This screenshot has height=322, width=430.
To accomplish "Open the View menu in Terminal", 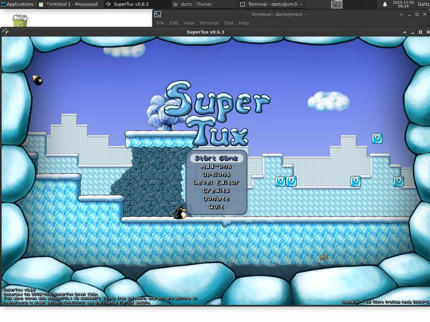I will tap(188, 23).
